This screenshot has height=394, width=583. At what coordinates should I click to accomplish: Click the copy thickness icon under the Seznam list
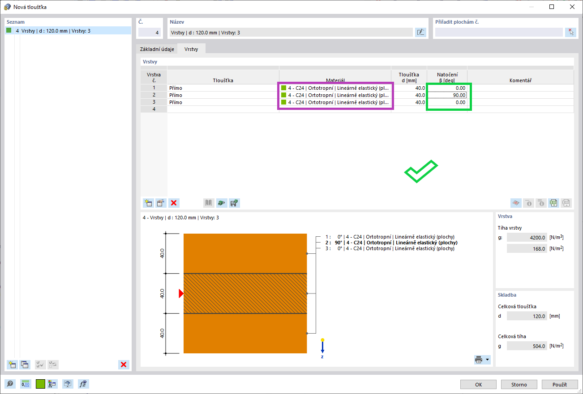pos(25,365)
